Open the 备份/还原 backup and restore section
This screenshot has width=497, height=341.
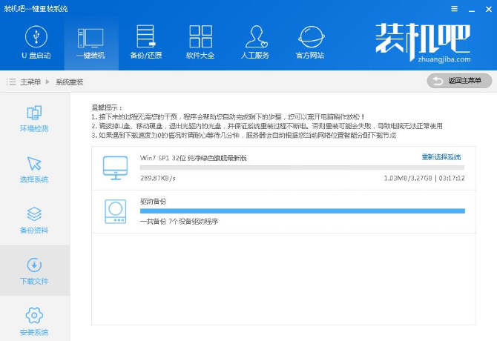point(145,42)
